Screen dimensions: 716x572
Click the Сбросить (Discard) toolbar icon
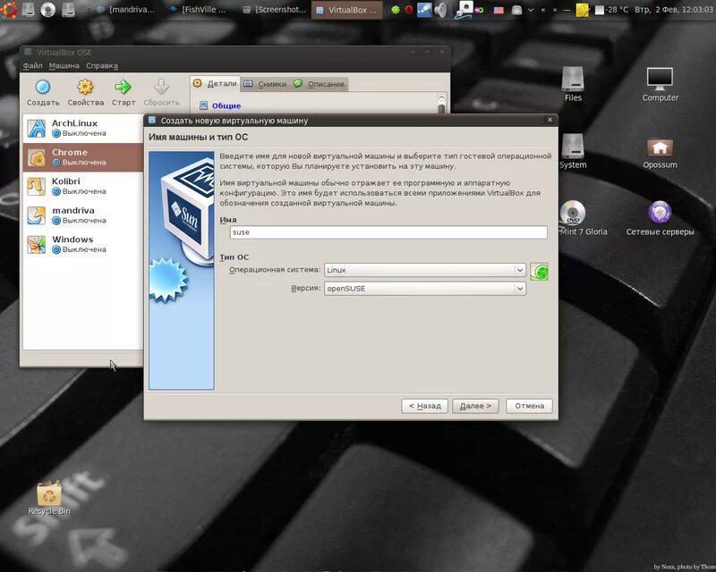(x=161, y=87)
